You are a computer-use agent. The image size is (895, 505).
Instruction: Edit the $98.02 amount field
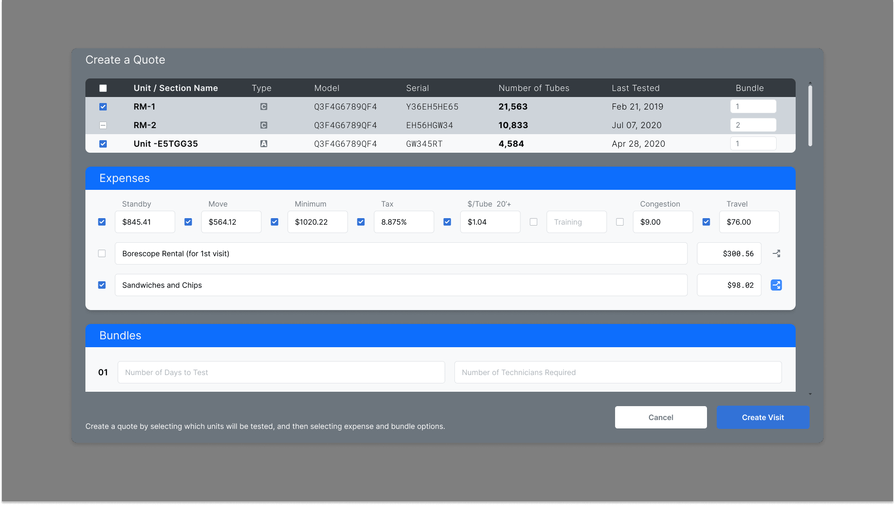[729, 285]
